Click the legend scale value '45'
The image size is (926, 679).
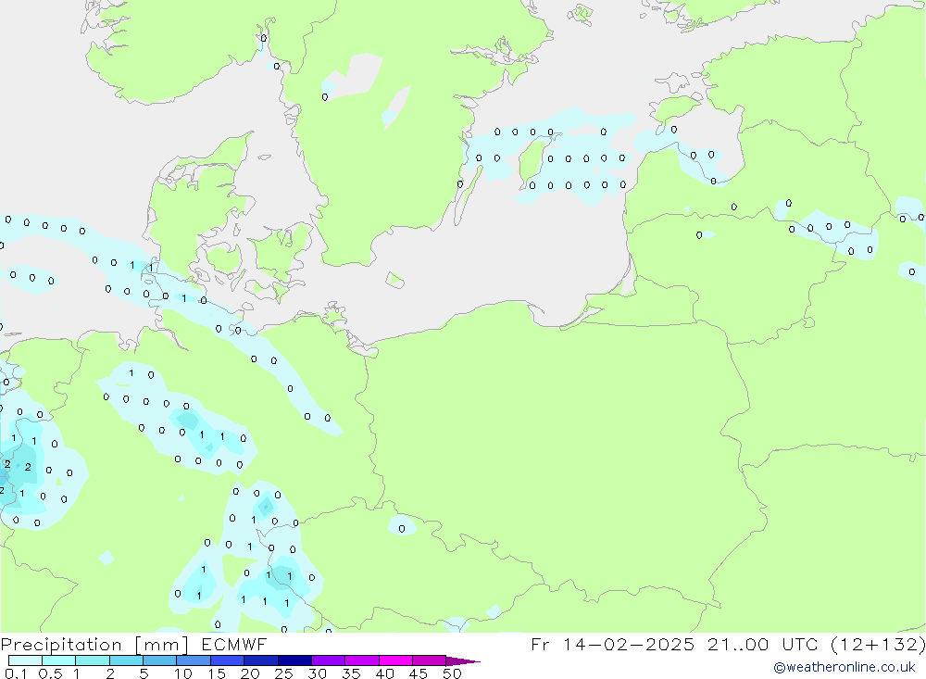point(419,673)
